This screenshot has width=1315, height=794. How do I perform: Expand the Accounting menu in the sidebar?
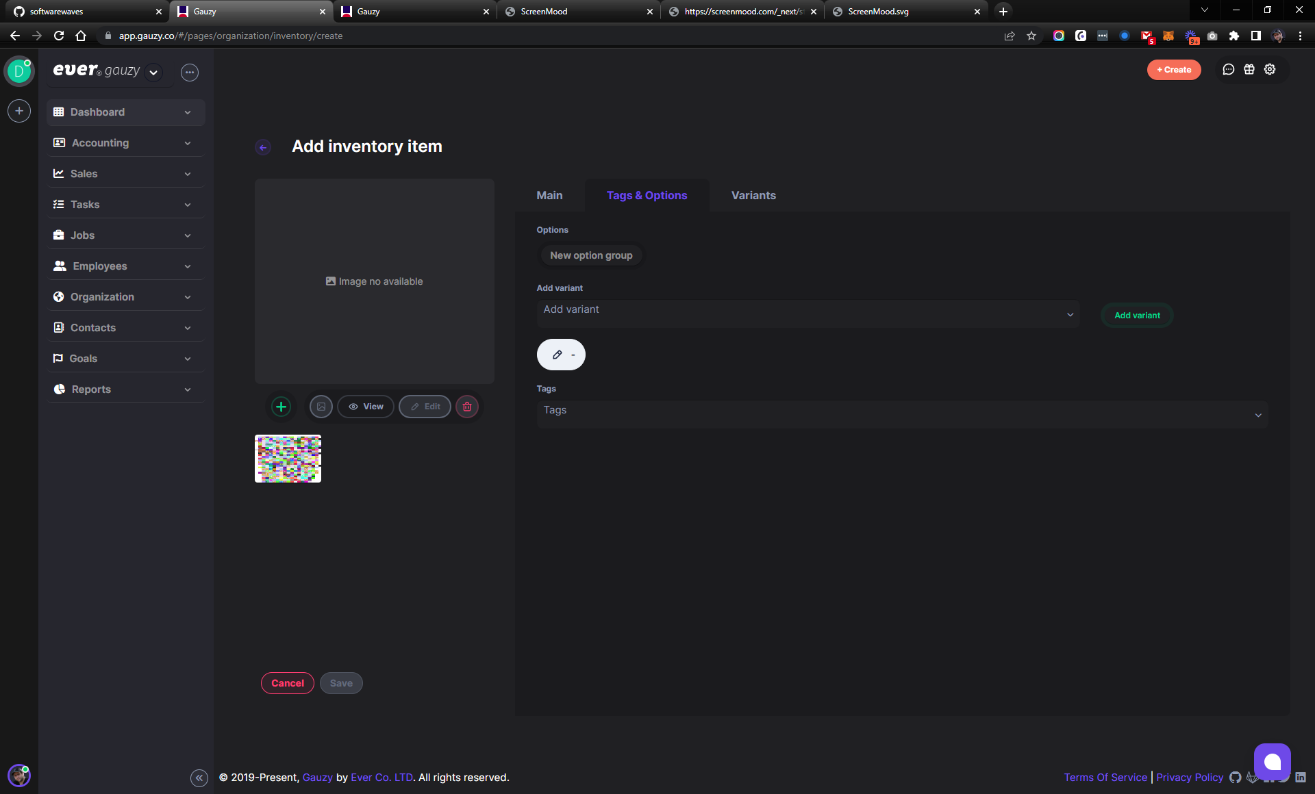pyautogui.click(x=125, y=142)
